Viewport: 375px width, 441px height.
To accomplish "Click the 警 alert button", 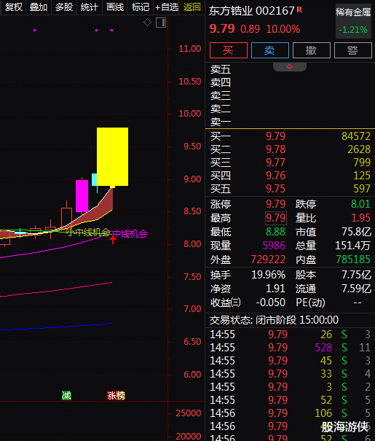I will [x=353, y=50].
